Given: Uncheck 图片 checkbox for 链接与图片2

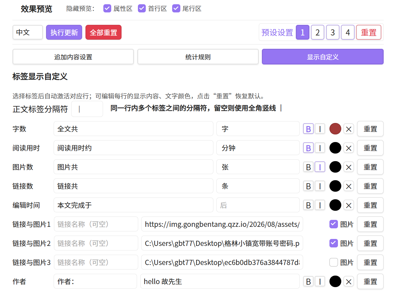Looking at the screenshot, I should tap(334, 243).
